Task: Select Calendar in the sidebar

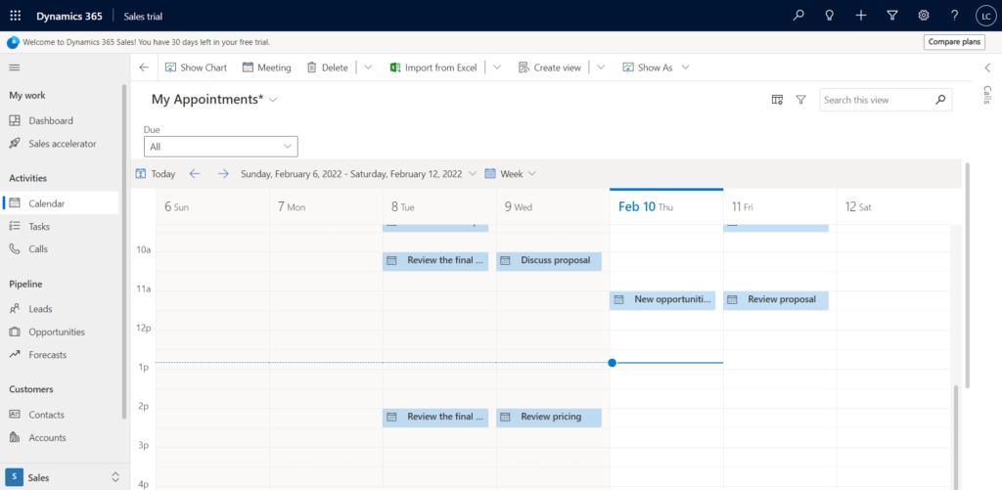Action: (60, 203)
